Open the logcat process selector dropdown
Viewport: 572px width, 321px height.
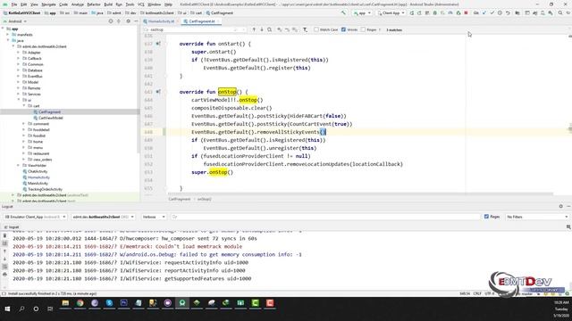103,217
